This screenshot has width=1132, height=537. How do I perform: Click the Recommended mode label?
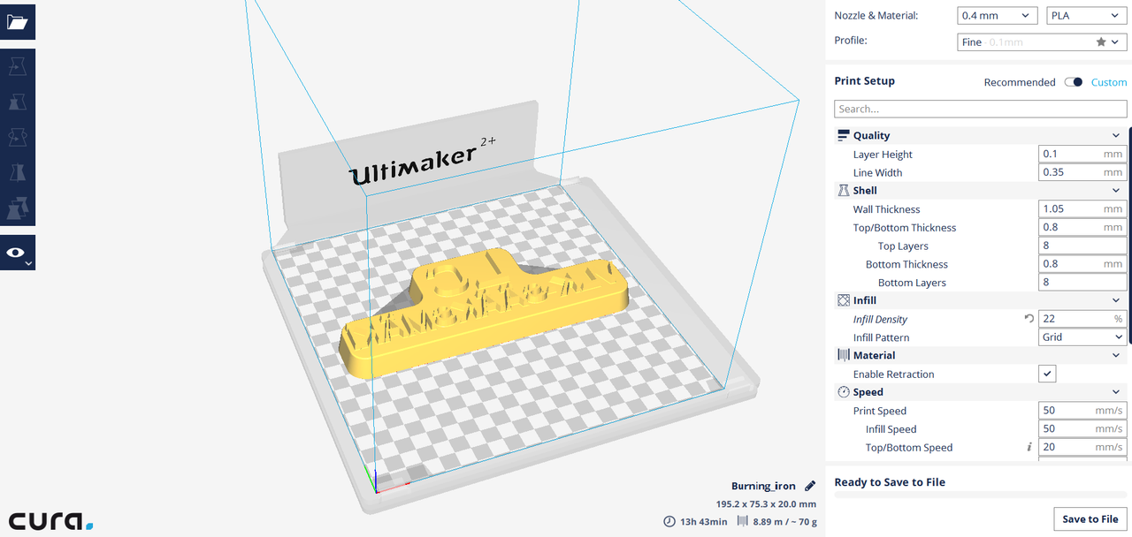point(1020,82)
